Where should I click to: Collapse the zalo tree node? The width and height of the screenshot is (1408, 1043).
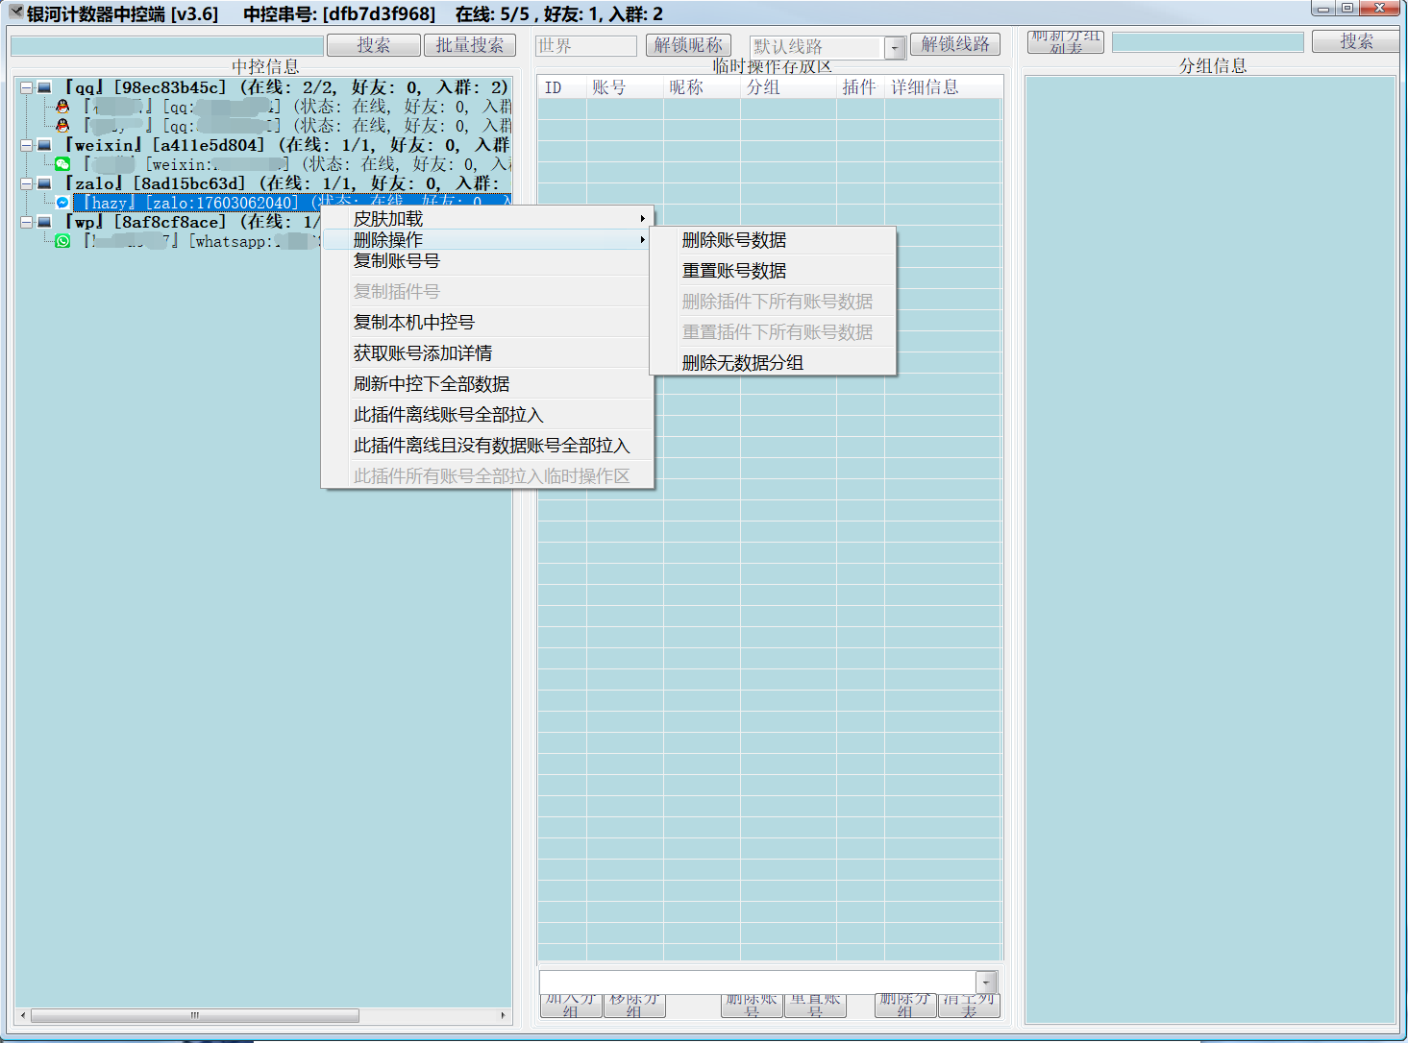[x=27, y=183]
